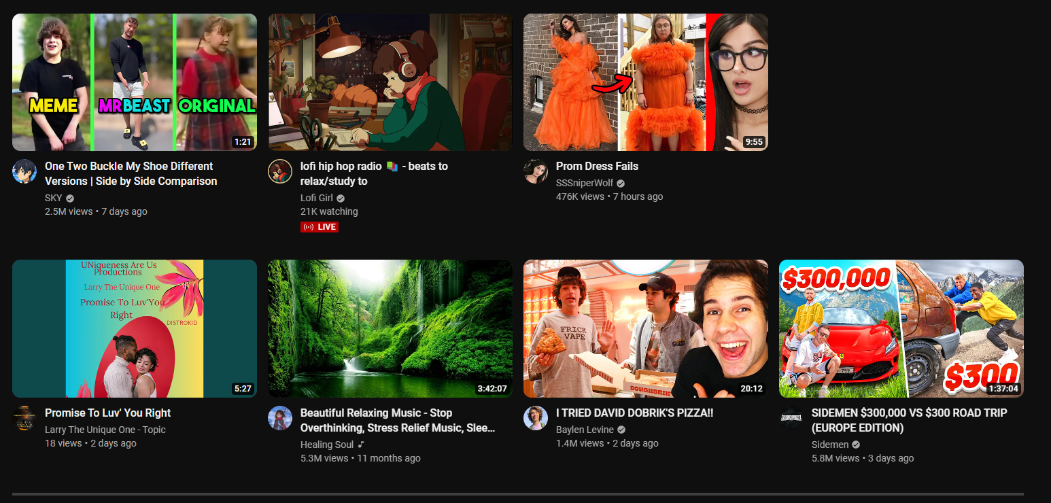Go to the Sidemen channel name
This screenshot has height=503, width=1051.
(x=830, y=445)
